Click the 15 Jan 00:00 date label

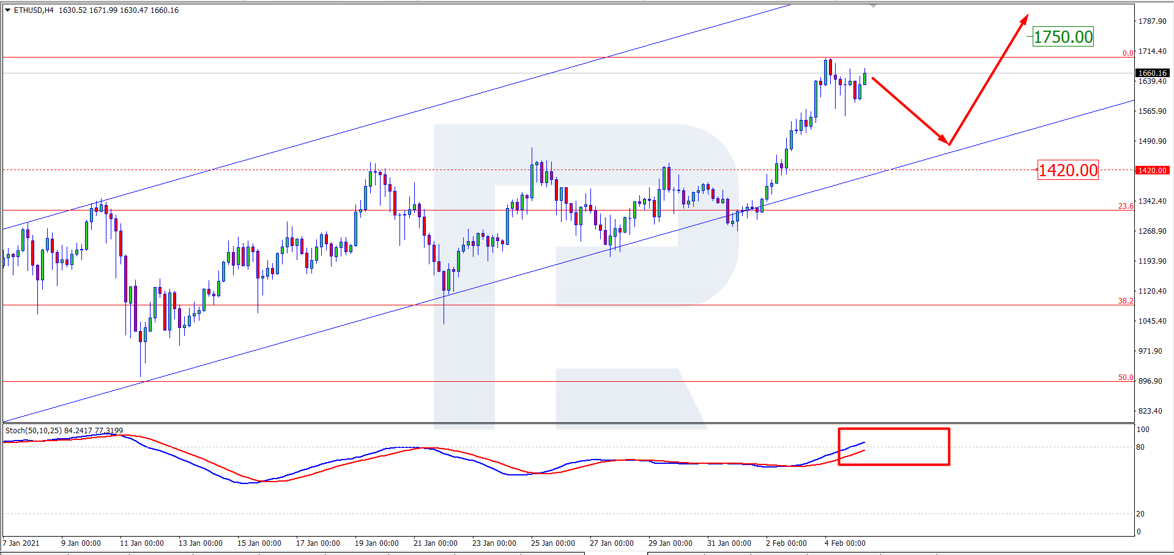click(x=259, y=543)
